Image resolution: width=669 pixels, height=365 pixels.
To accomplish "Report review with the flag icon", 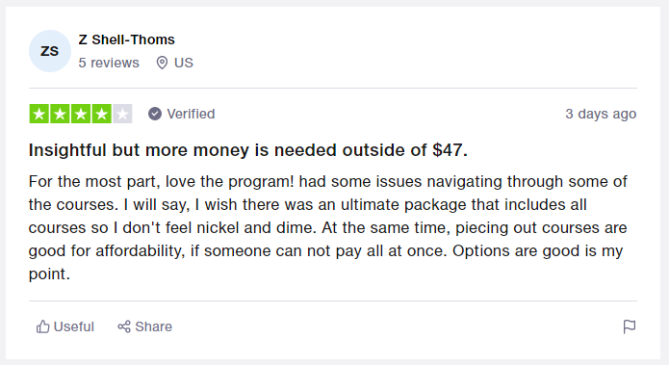I will click(x=630, y=326).
